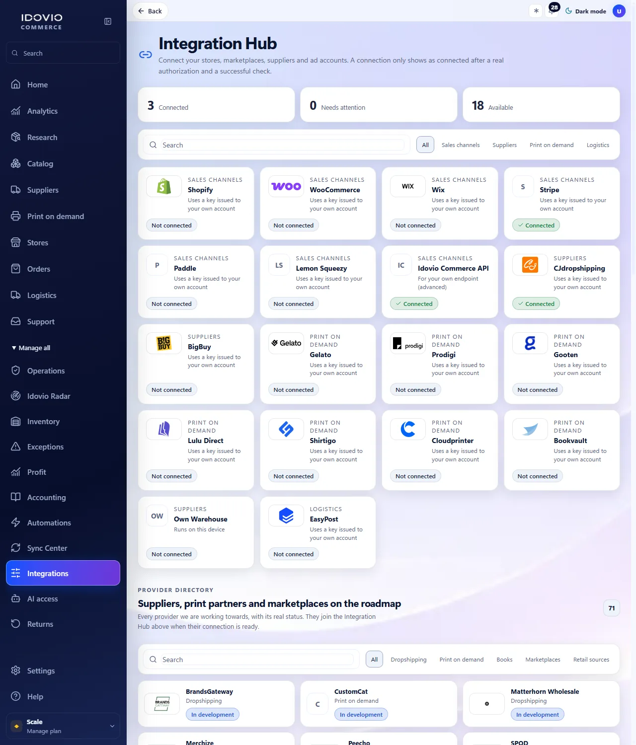The width and height of the screenshot is (636, 745).
Task: Click the asterisk icon in top bar
Action: tap(536, 11)
